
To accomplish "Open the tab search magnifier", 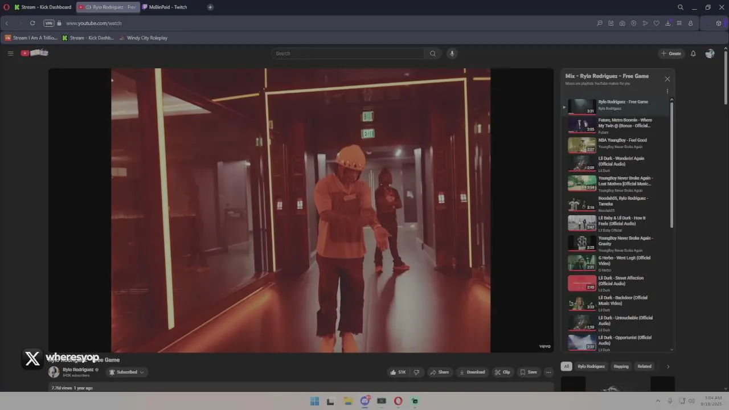I will [x=681, y=7].
